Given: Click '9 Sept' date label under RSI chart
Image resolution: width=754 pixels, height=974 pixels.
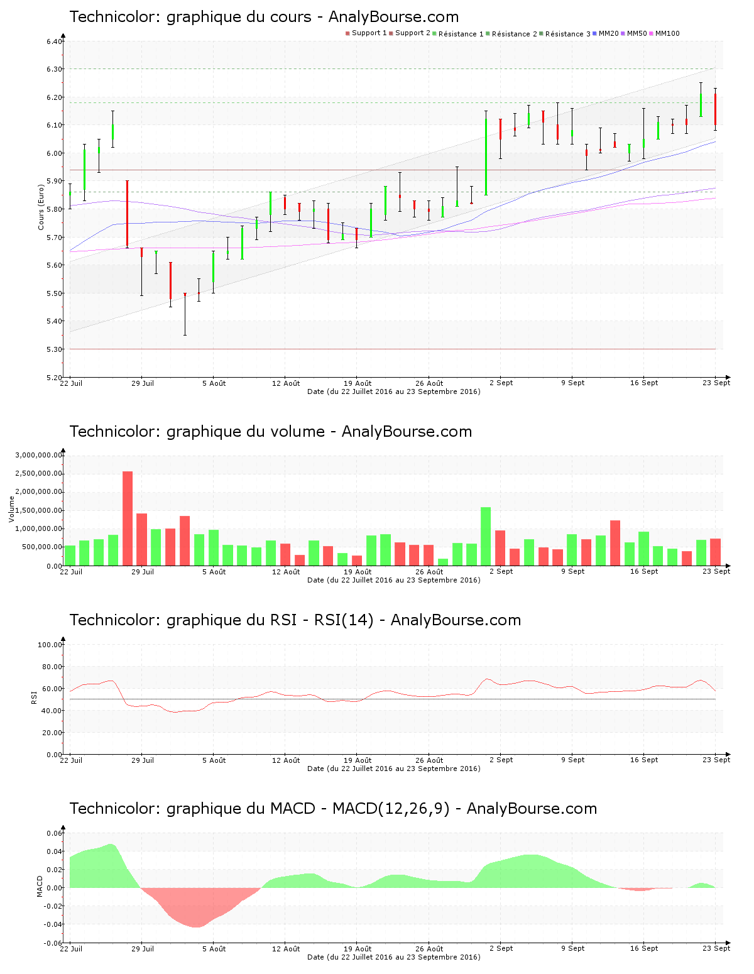Looking at the screenshot, I should tap(573, 760).
